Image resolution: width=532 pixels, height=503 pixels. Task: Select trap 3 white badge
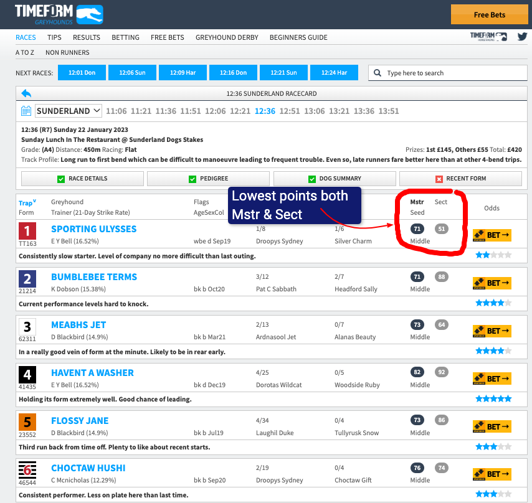point(27,327)
